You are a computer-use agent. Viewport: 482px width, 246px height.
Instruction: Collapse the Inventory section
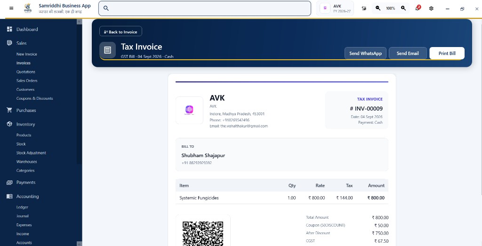(25, 124)
